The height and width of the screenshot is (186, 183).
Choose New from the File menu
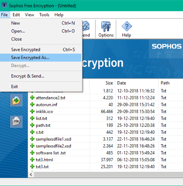[41, 23]
